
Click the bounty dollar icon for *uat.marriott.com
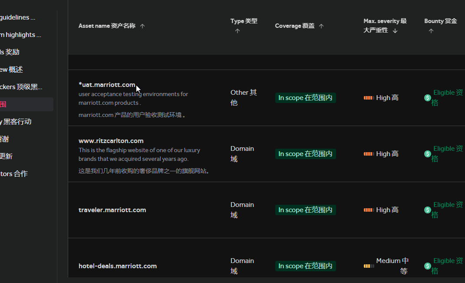pos(427,98)
